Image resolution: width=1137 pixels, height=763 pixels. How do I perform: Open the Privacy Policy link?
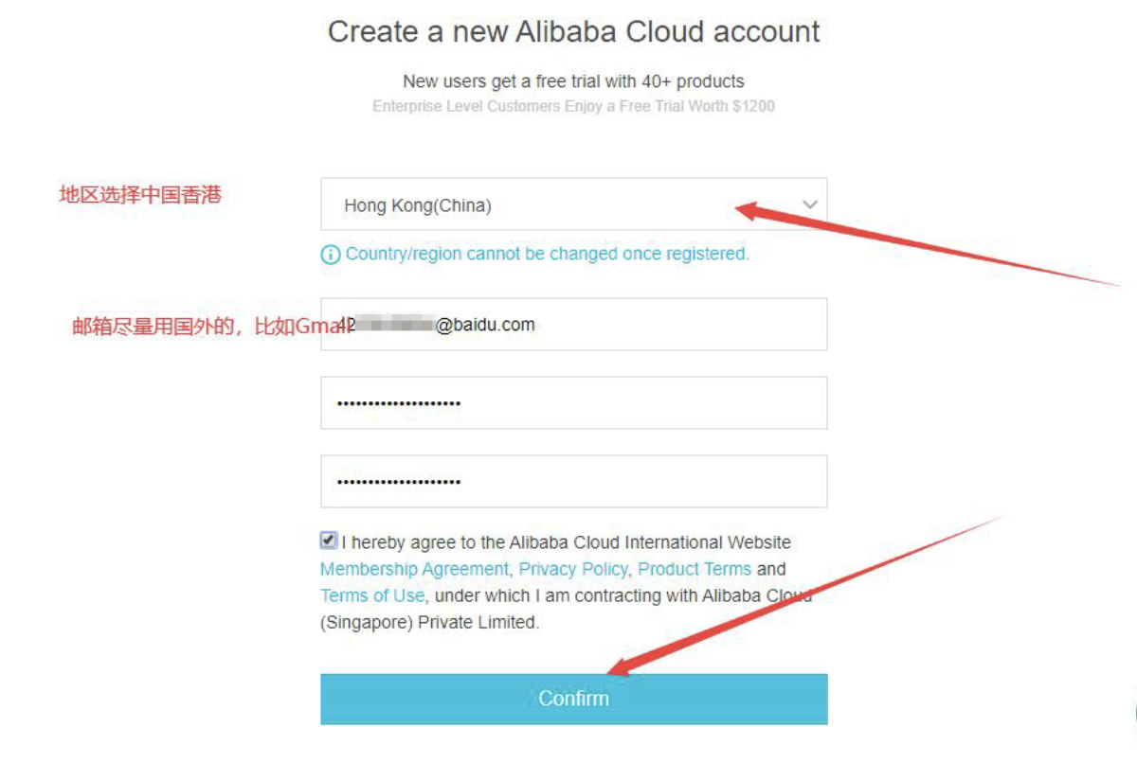pyautogui.click(x=572, y=569)
